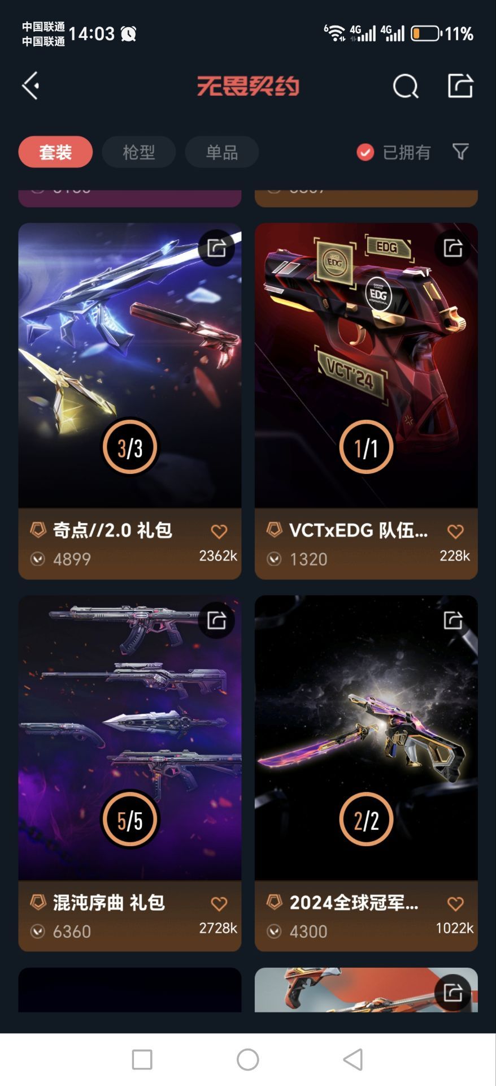
Task: Favorite the 奇点//2.0 礼包 heart
Action: (219, 531)
